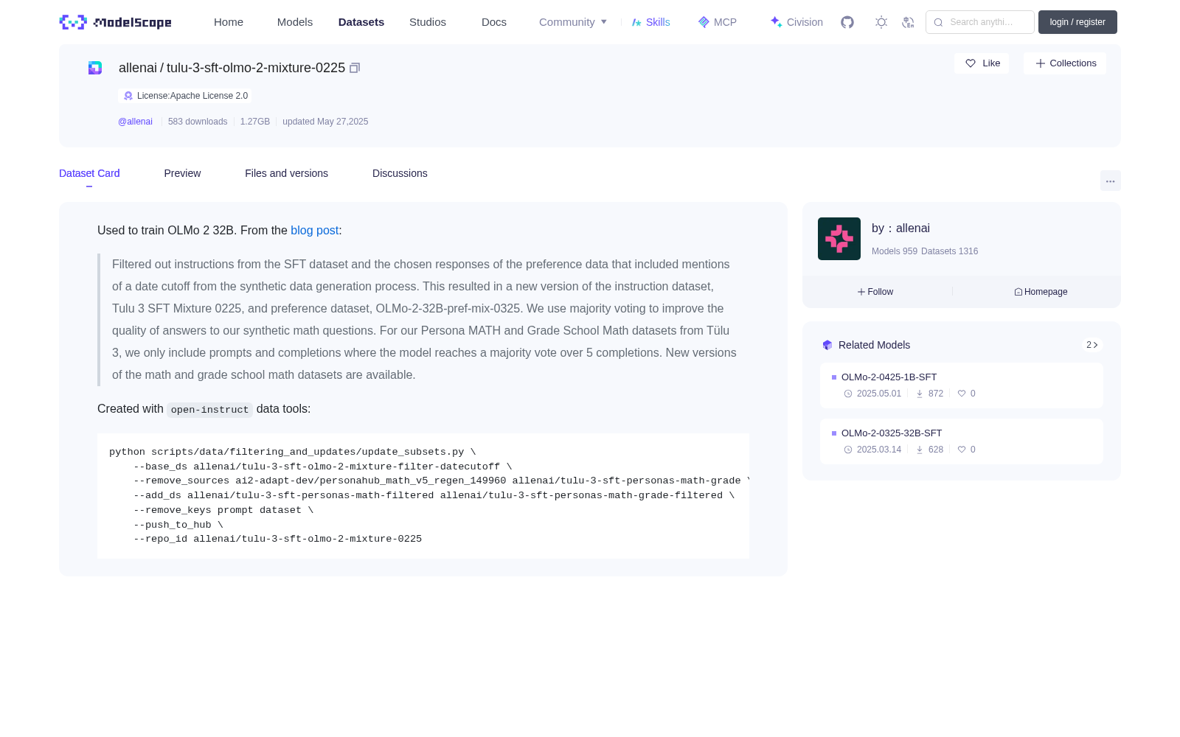Click the MCP diamond icon in navbar
1180x737 pixels.
704,22
